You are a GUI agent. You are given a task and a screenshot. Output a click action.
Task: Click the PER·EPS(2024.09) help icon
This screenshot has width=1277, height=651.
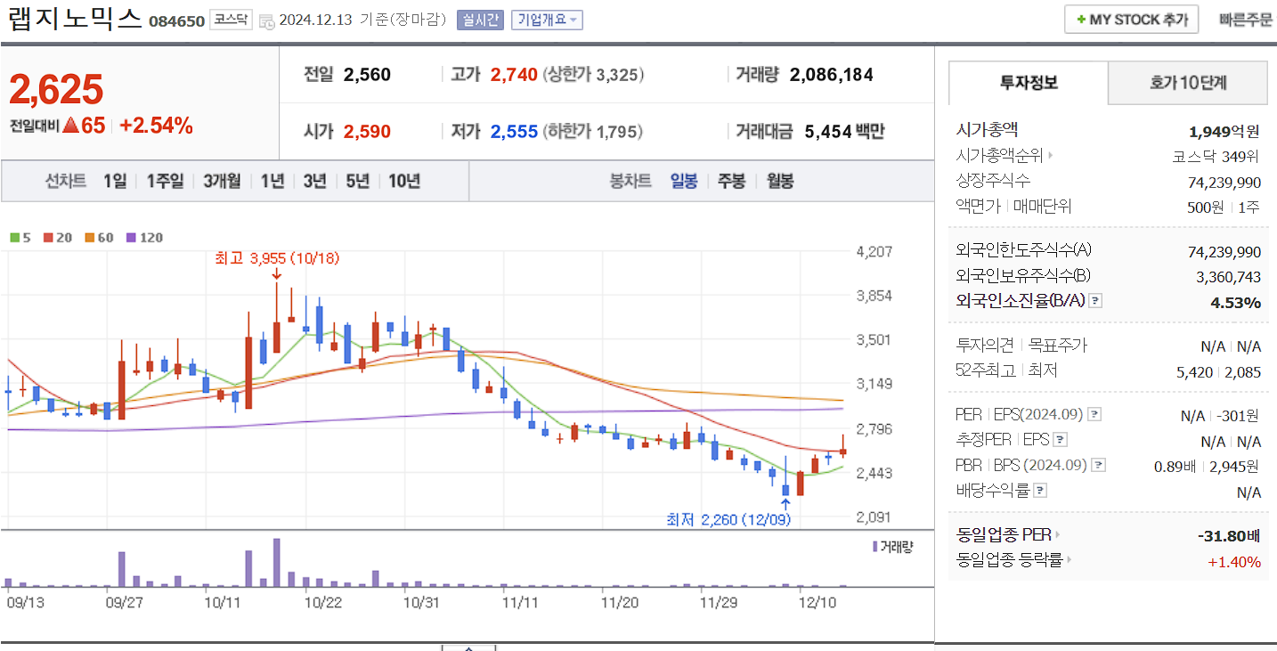[1093, 413]
